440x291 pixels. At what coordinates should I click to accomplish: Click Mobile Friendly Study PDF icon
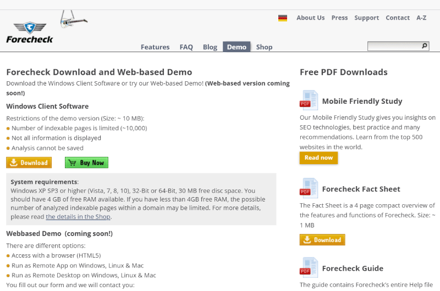309,100
